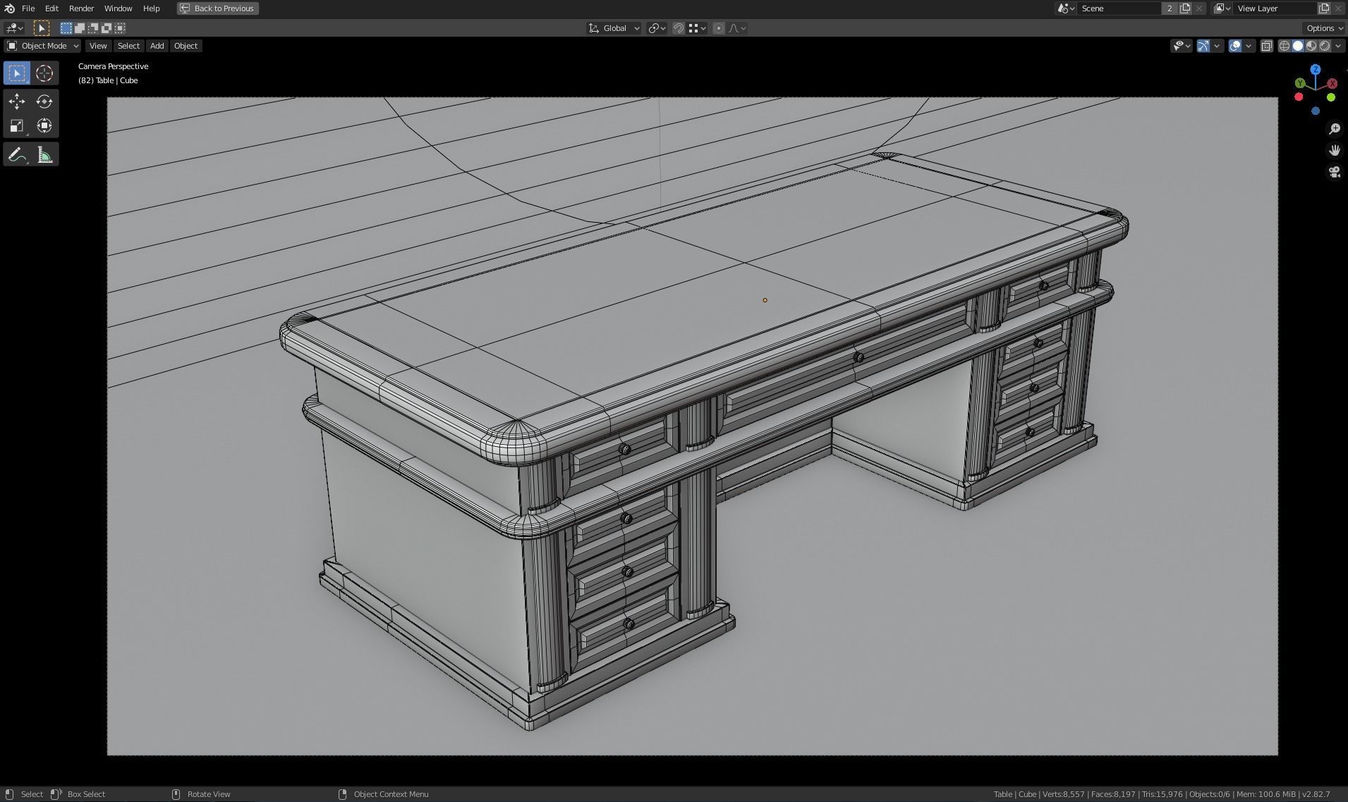Viewport: 1348px width, 802px height.
Task: Open the Edit menu
Action: [x=51, y=8]
